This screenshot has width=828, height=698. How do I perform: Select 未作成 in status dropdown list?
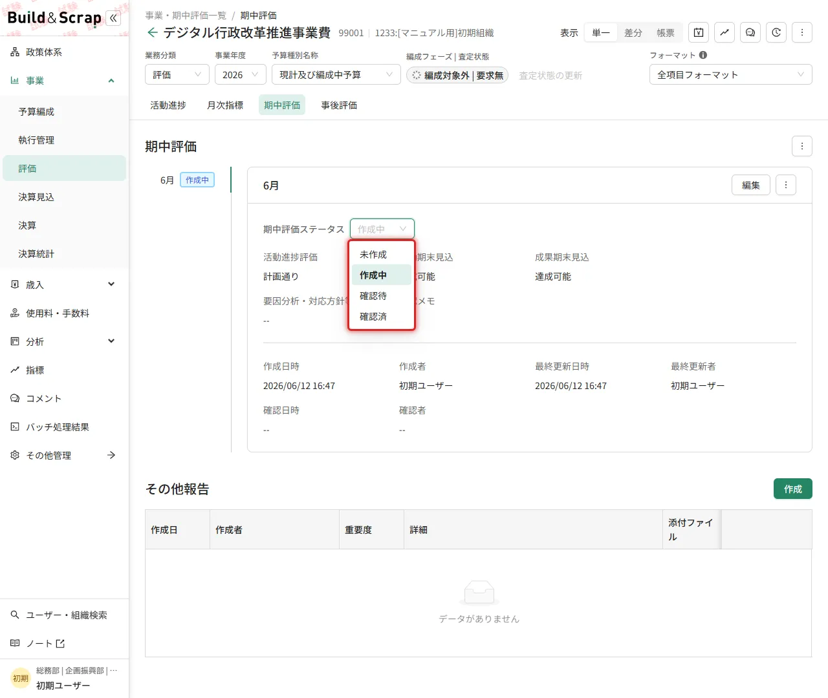[x=382, y=255]
